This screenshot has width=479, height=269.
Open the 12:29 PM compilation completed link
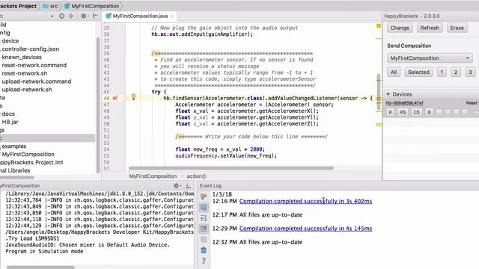click(305, 229)
